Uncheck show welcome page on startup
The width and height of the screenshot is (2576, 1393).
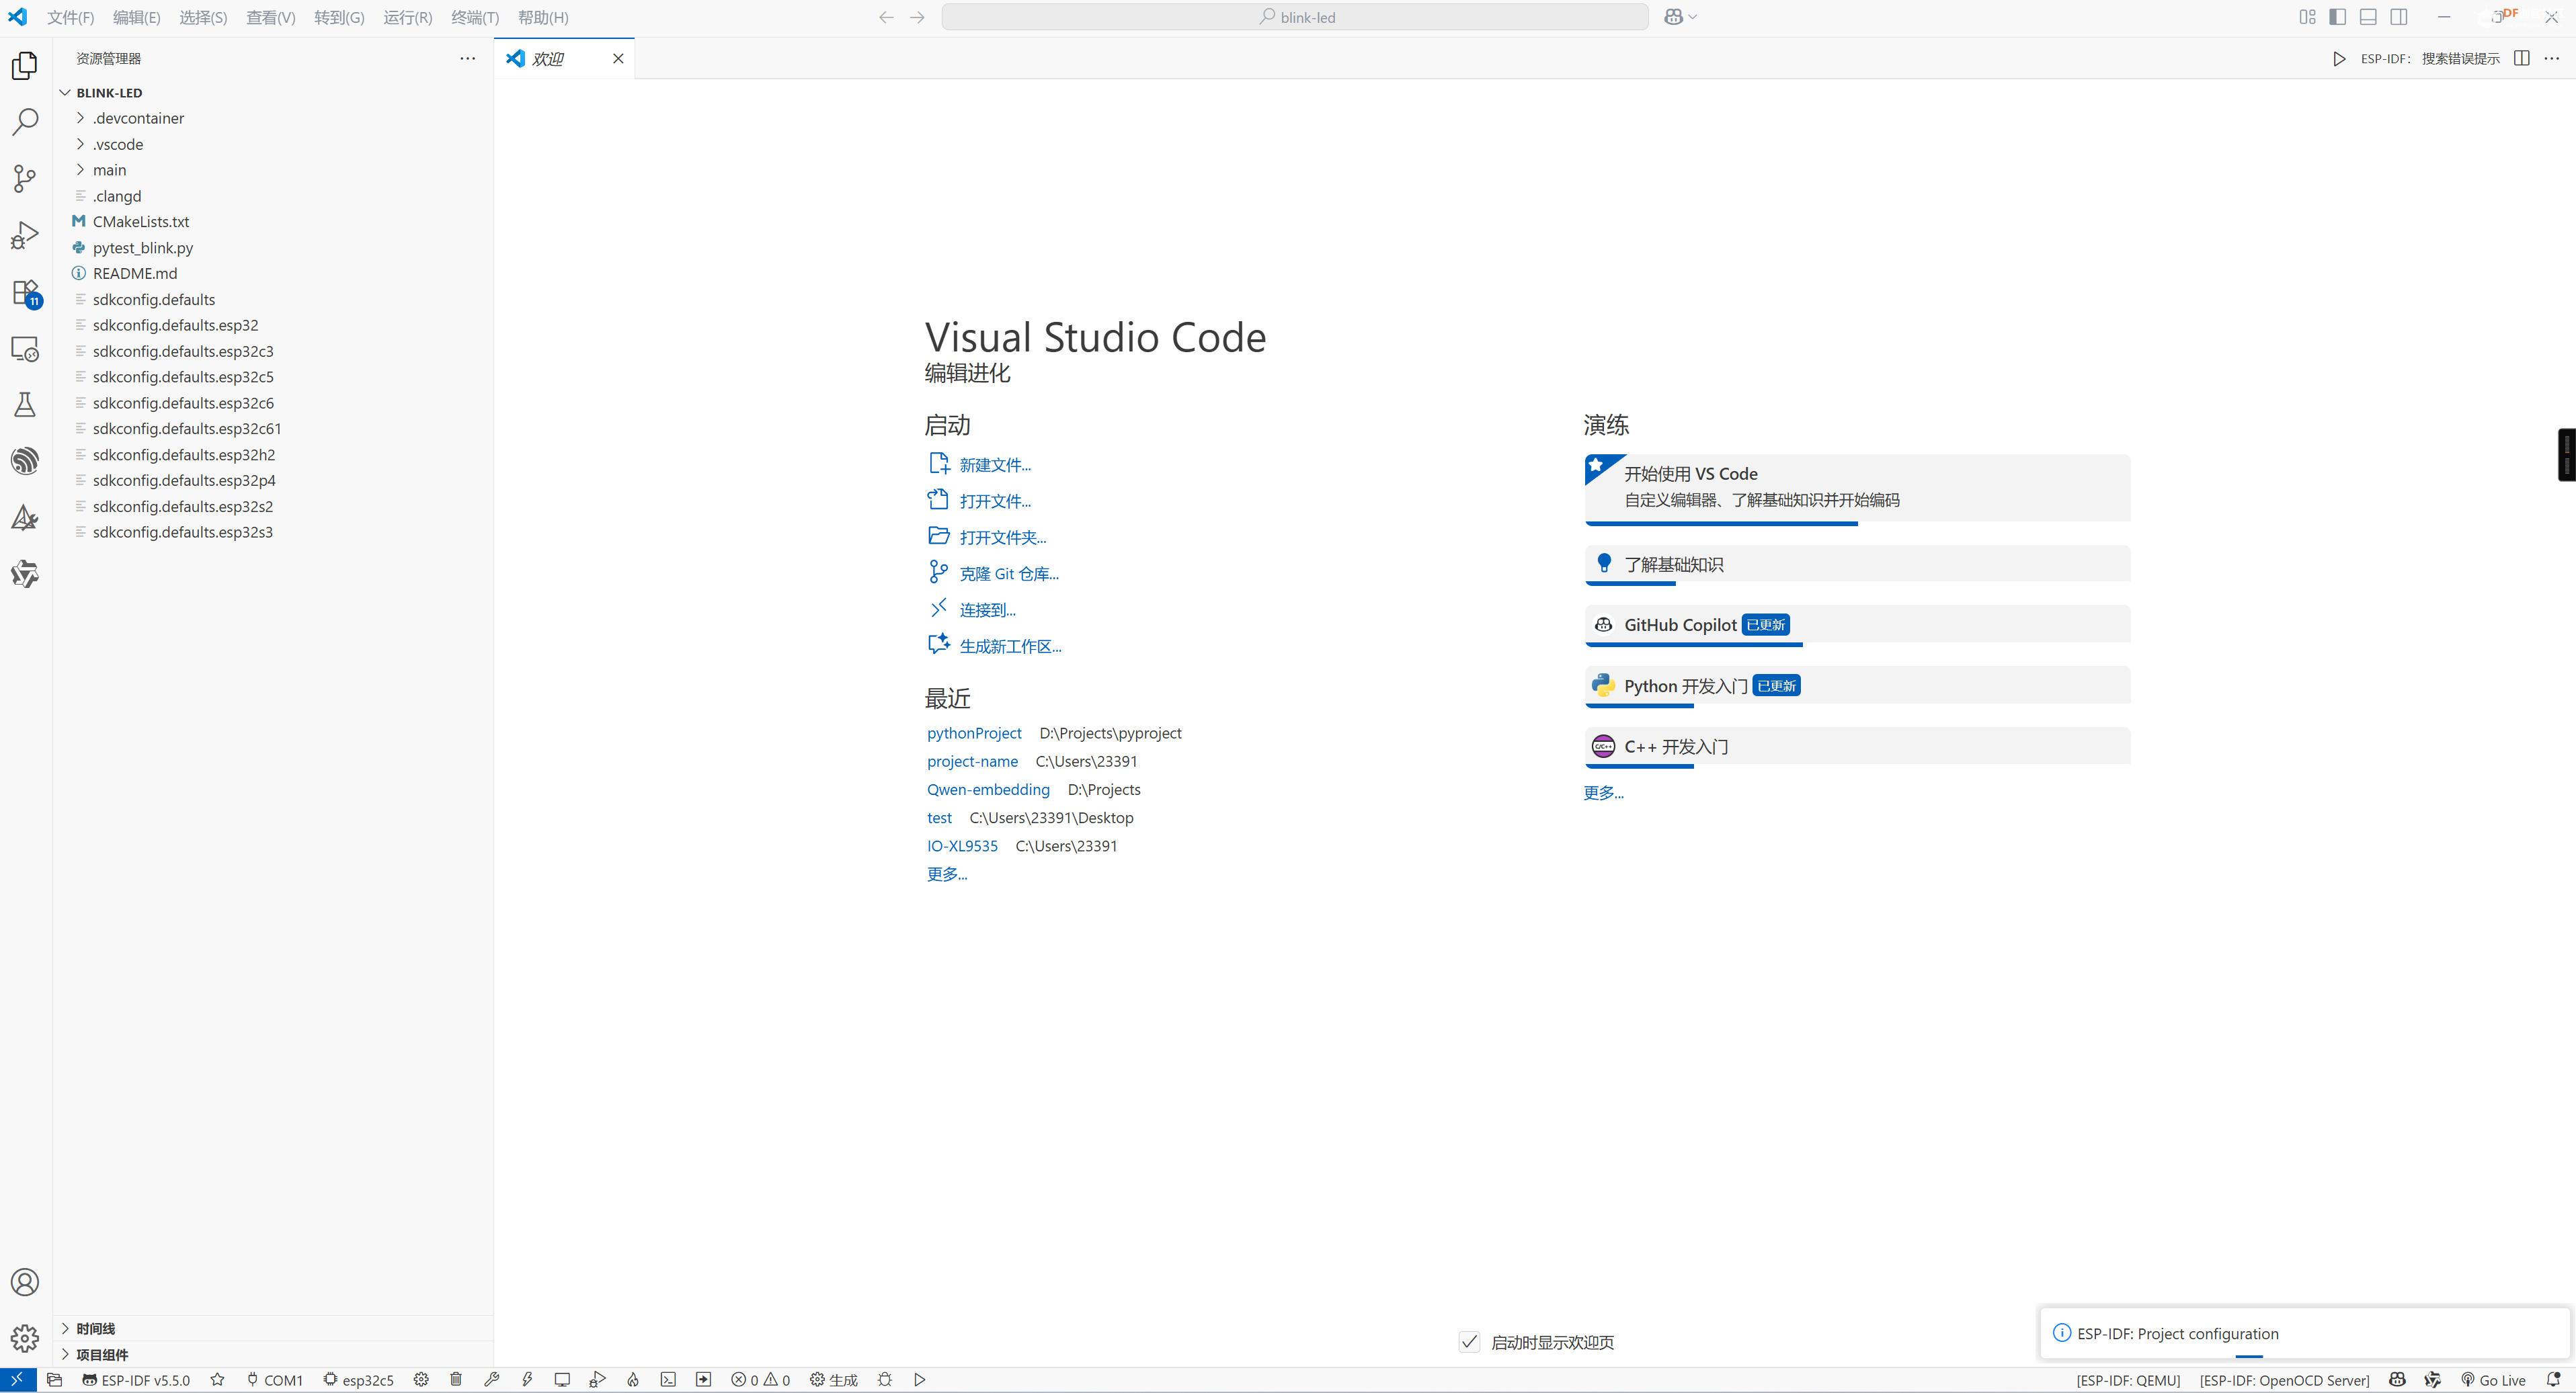1469,1342
